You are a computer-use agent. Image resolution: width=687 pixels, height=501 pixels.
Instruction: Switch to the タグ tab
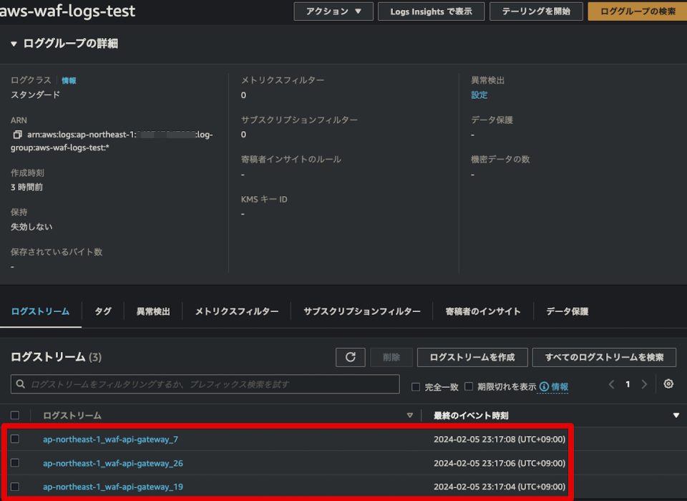tap(103, 311)
